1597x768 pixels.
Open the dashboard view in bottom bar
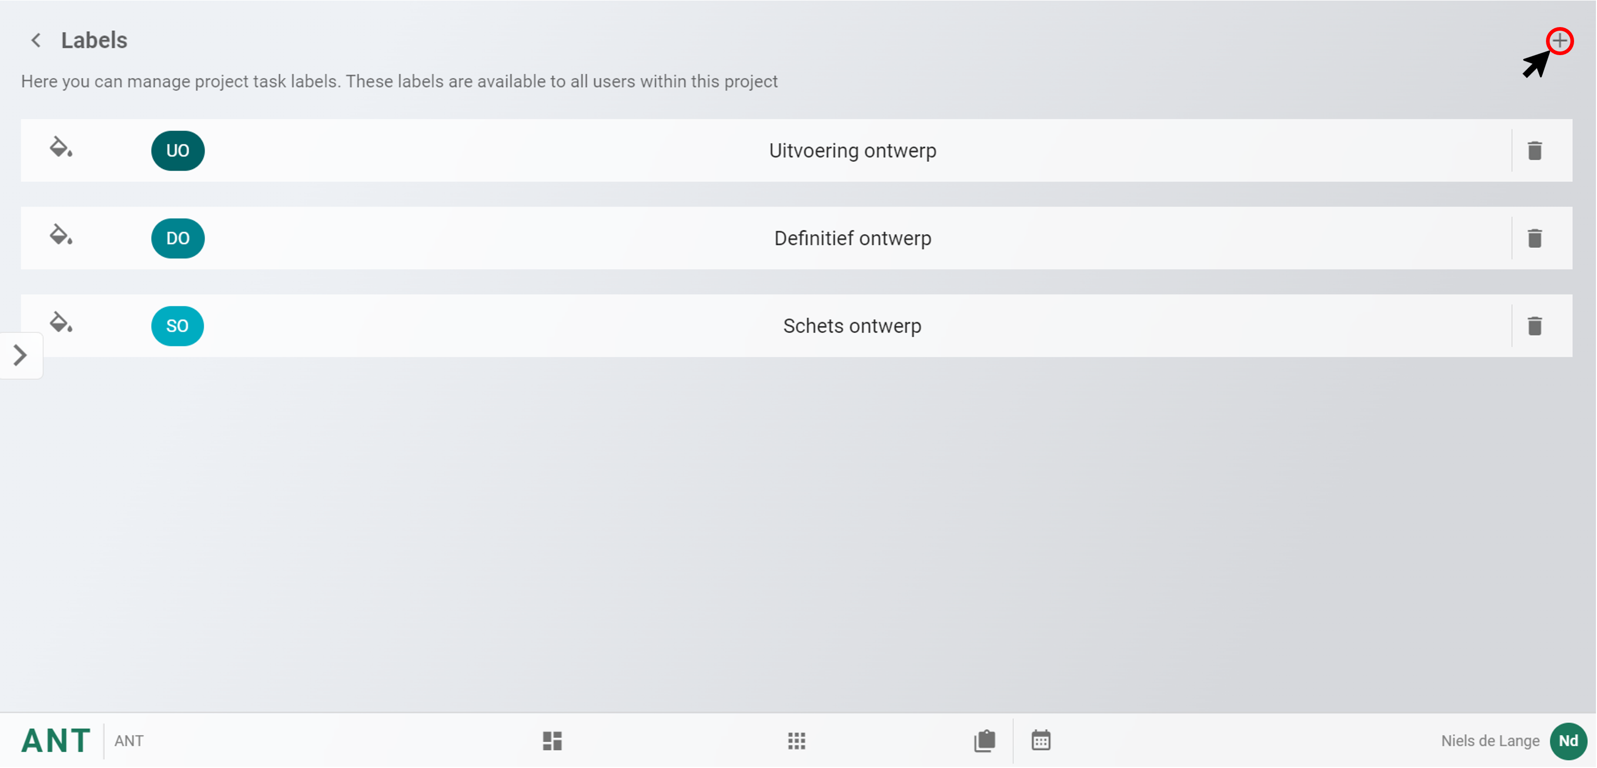[x=552, y=741]
